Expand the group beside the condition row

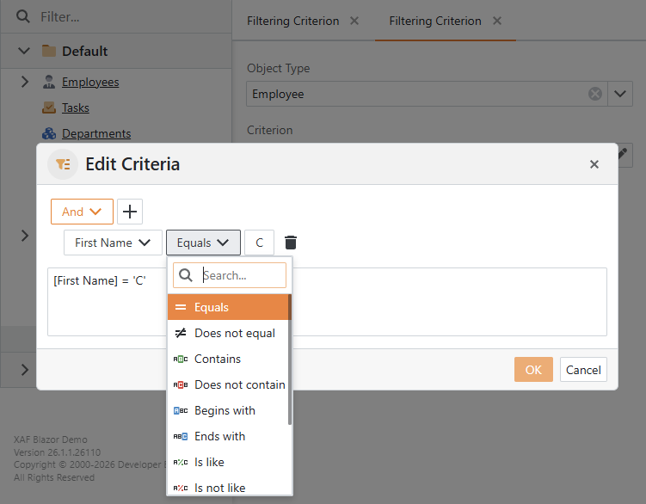tap(25, 236)
